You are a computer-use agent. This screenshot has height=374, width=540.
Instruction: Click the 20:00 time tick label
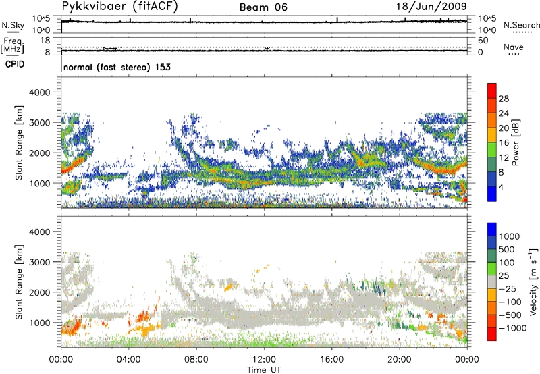(399, 360)
